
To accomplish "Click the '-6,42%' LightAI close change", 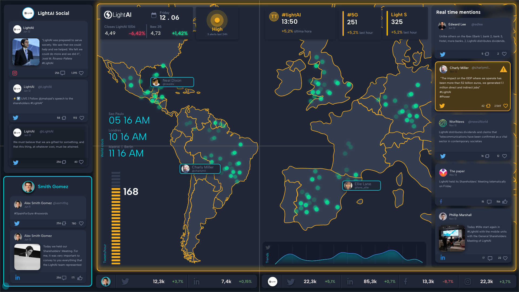I will pos(137,33).
